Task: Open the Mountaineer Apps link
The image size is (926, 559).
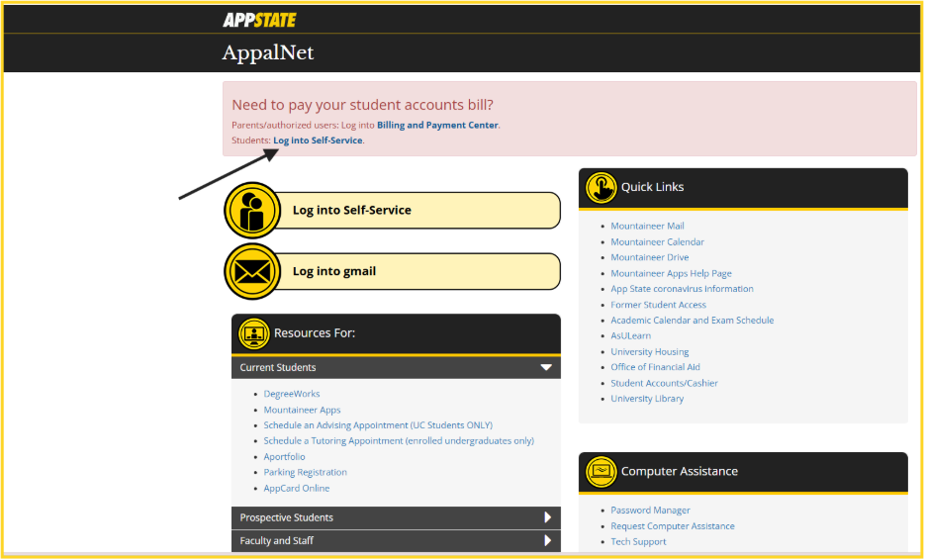Action: click(302, 410)
